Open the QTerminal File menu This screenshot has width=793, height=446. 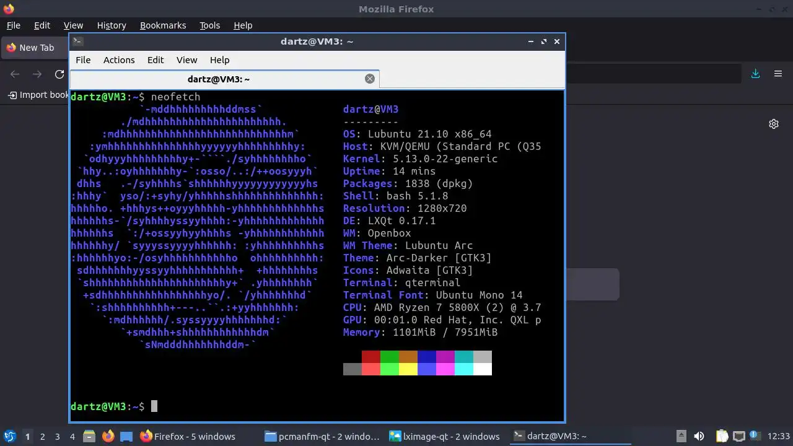click(x=83, y=60)
